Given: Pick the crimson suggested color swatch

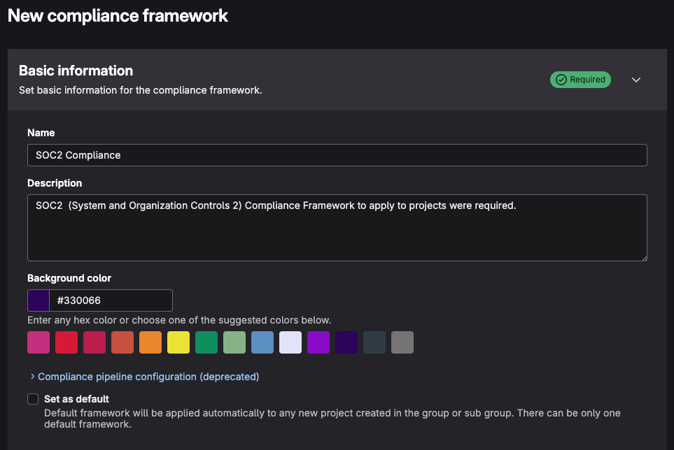Looking at the screenshot, I should click(94, 342).
